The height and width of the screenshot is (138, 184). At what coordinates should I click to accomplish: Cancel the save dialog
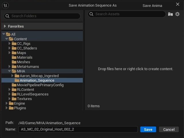click(x=169, y=129)
